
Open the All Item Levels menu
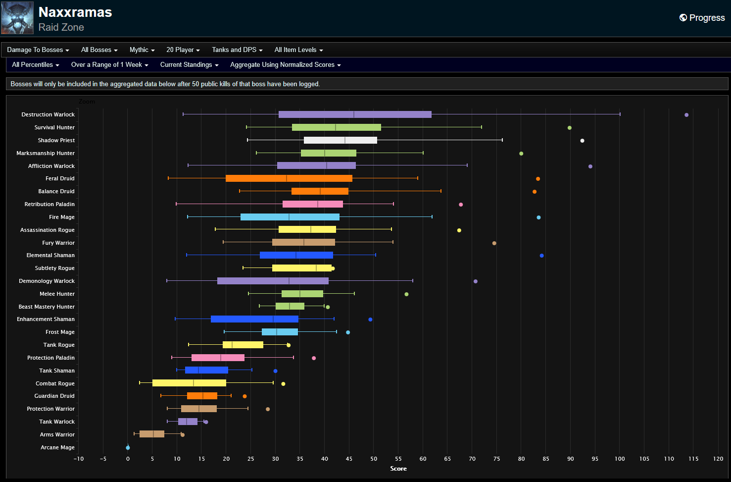(298, 50)
